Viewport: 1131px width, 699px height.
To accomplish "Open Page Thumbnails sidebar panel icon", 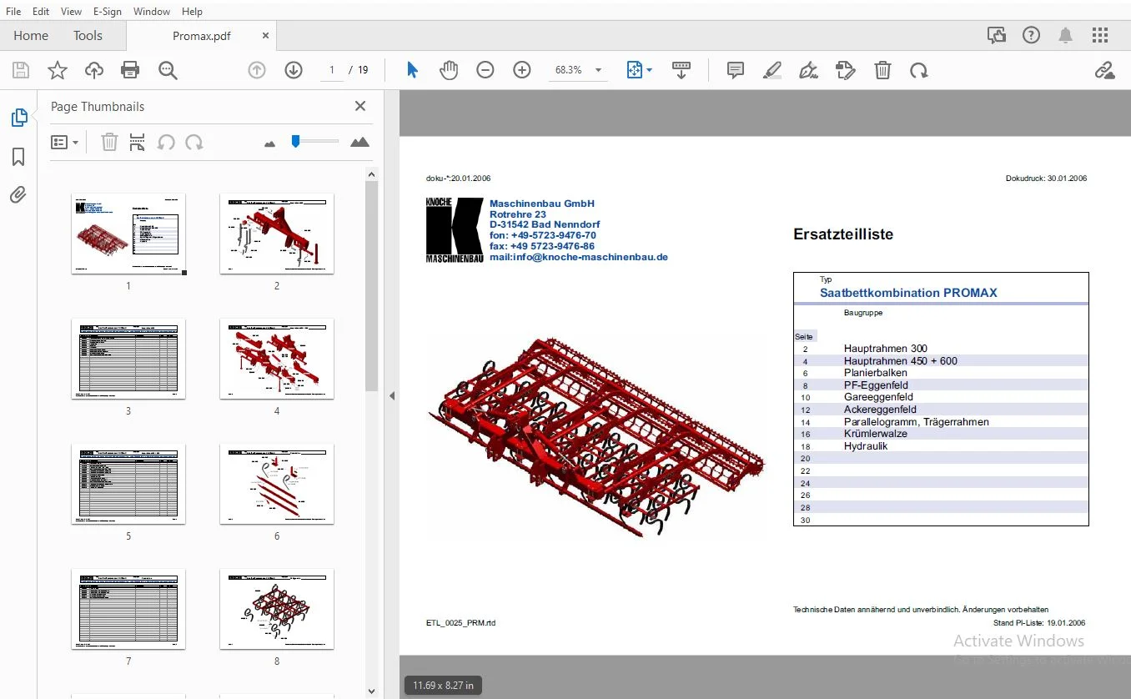I will 18,118.
